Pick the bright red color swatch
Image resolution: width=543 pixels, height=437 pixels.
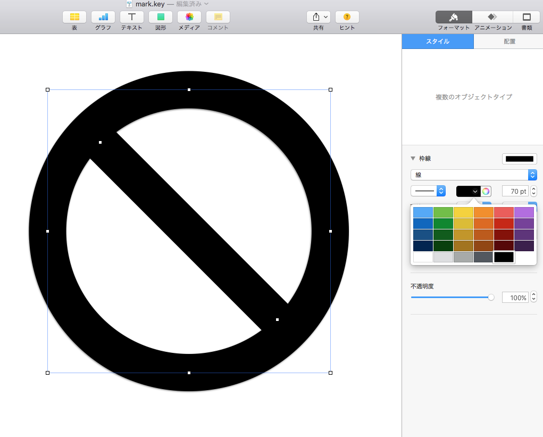[504, 224]
